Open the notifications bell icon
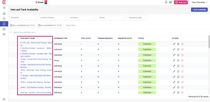 coord(166,2)
